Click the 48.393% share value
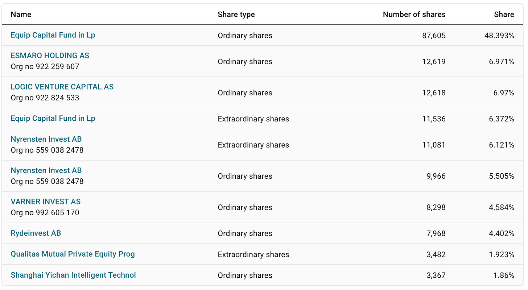This screenshot has width=528, height=290. point(499,36)
